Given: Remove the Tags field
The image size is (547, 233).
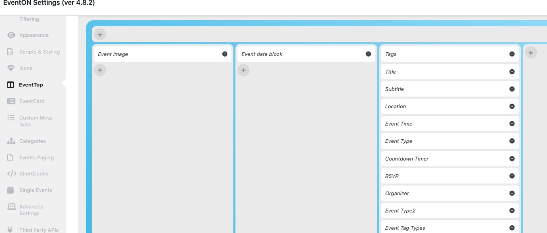Looking at the screenshot, I should click(x=512, y=54).
